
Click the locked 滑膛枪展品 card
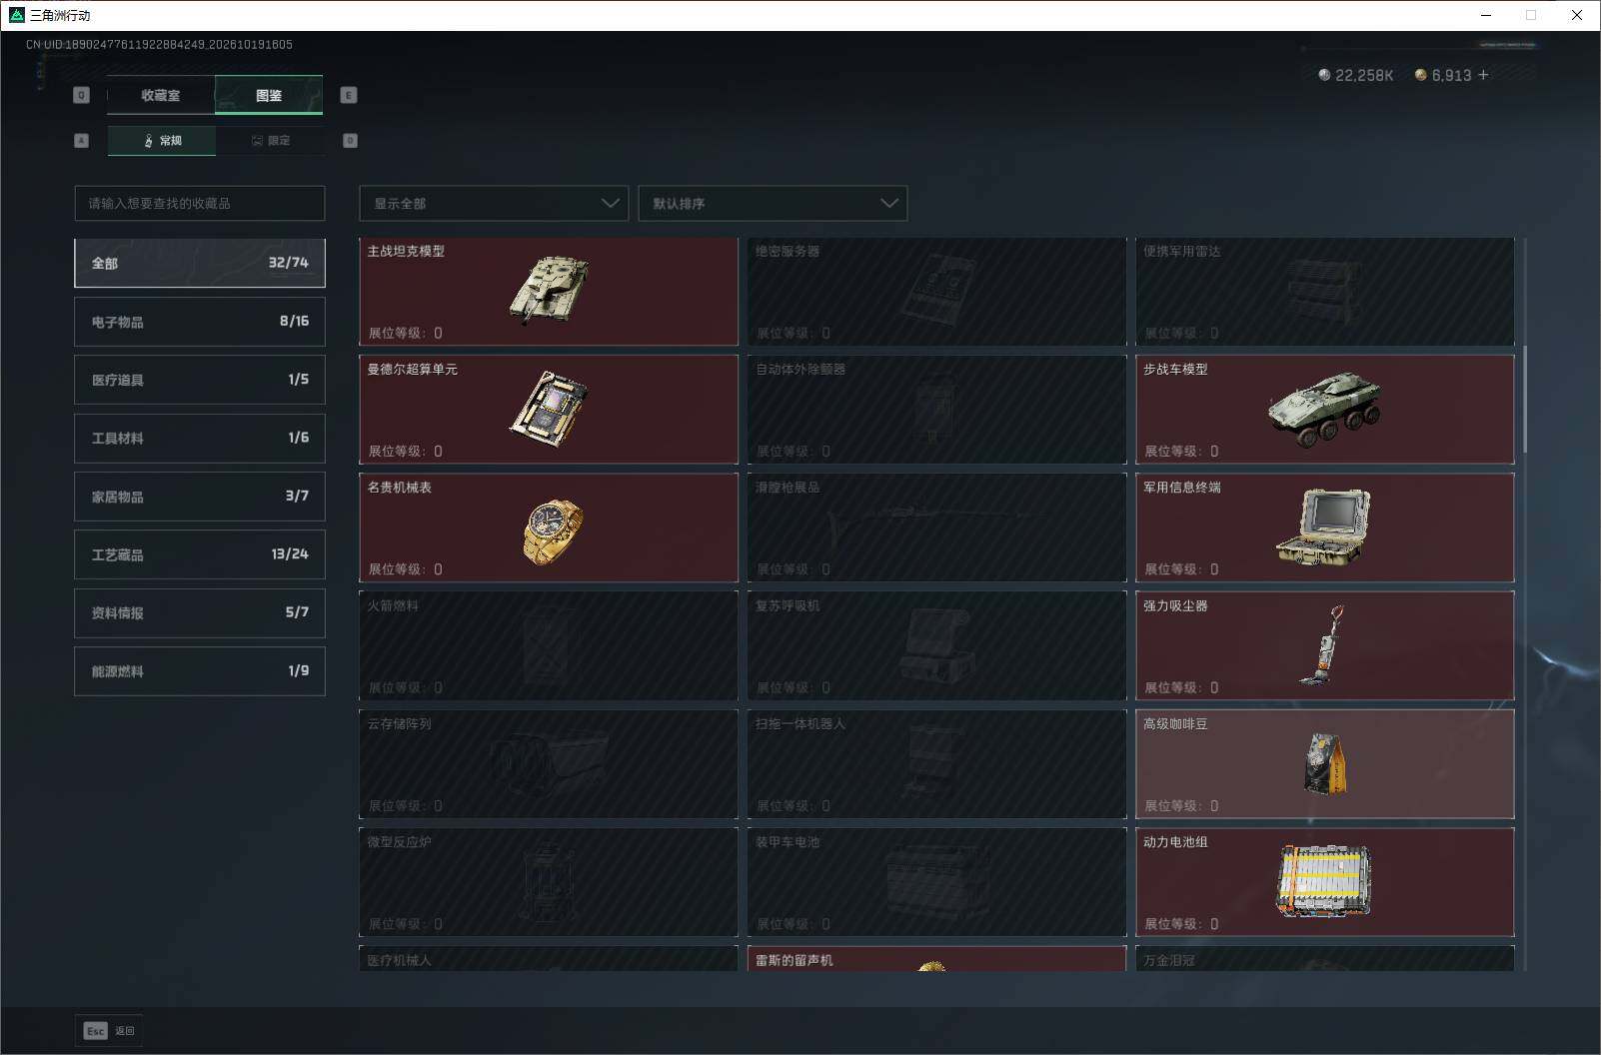pos(936,527)
